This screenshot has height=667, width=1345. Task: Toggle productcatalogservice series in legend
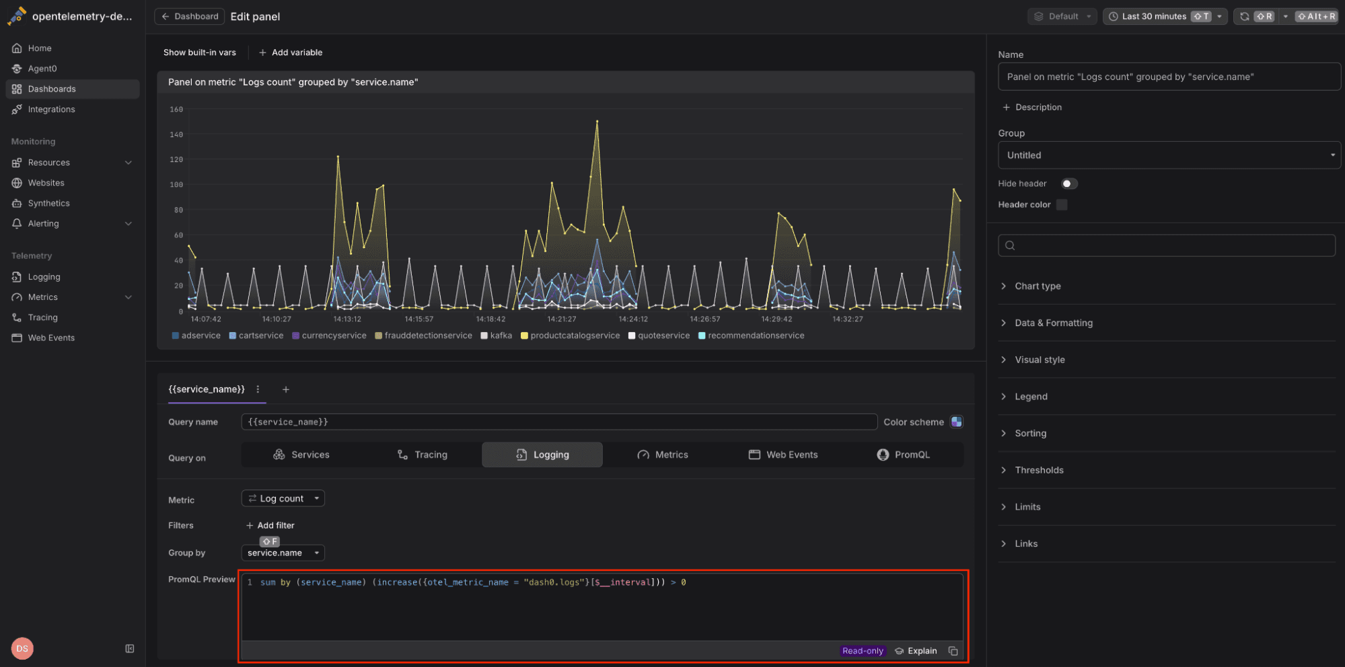(x=571, y=336)
